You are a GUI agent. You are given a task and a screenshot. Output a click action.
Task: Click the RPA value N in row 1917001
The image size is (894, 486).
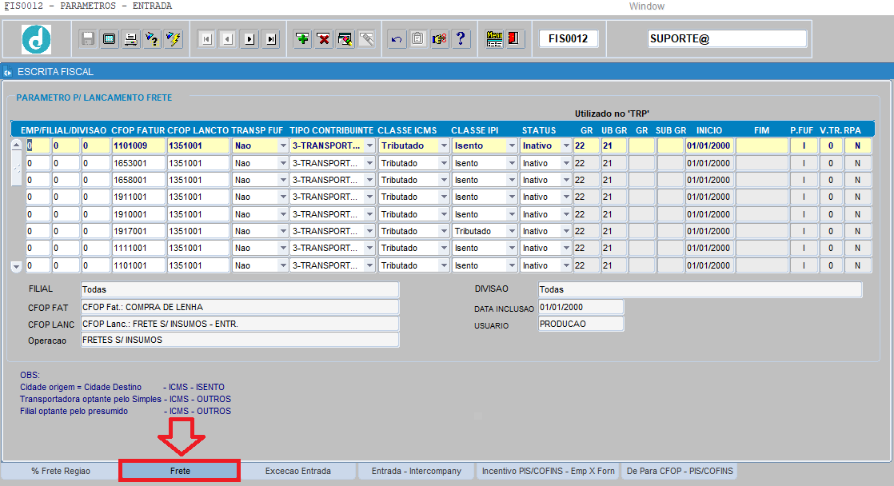pos(857,231)
